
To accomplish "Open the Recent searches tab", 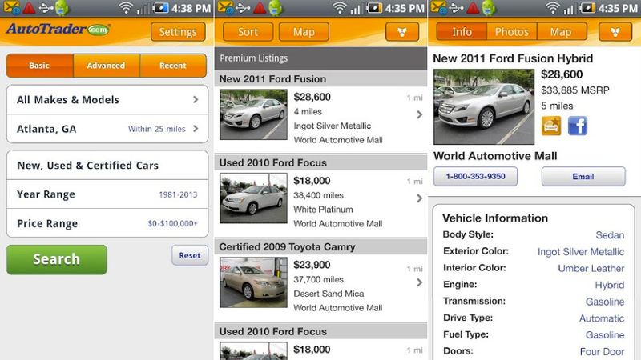I will pos(173,66).
